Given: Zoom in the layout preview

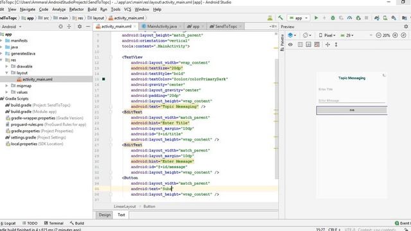Looking at the screenshot, I should 395,35.
